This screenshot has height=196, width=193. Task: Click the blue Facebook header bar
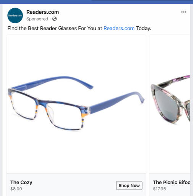coord(96,2)
